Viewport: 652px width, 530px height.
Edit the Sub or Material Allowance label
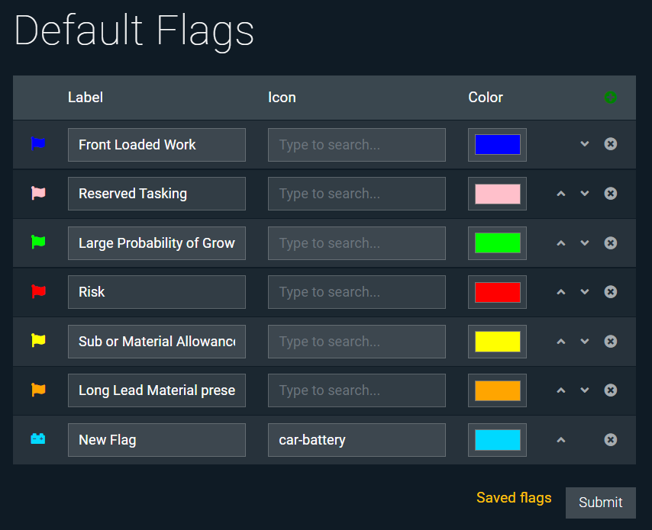pyautogui.click(x=157, y=342)
